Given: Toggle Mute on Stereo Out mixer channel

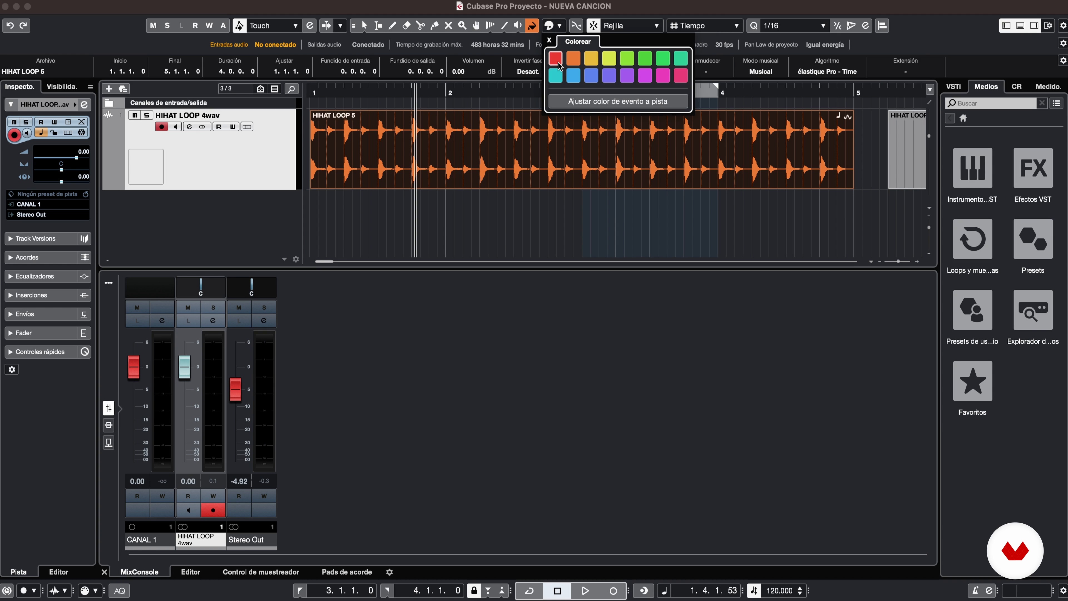Looking at the screenshot, I should 239,308.
